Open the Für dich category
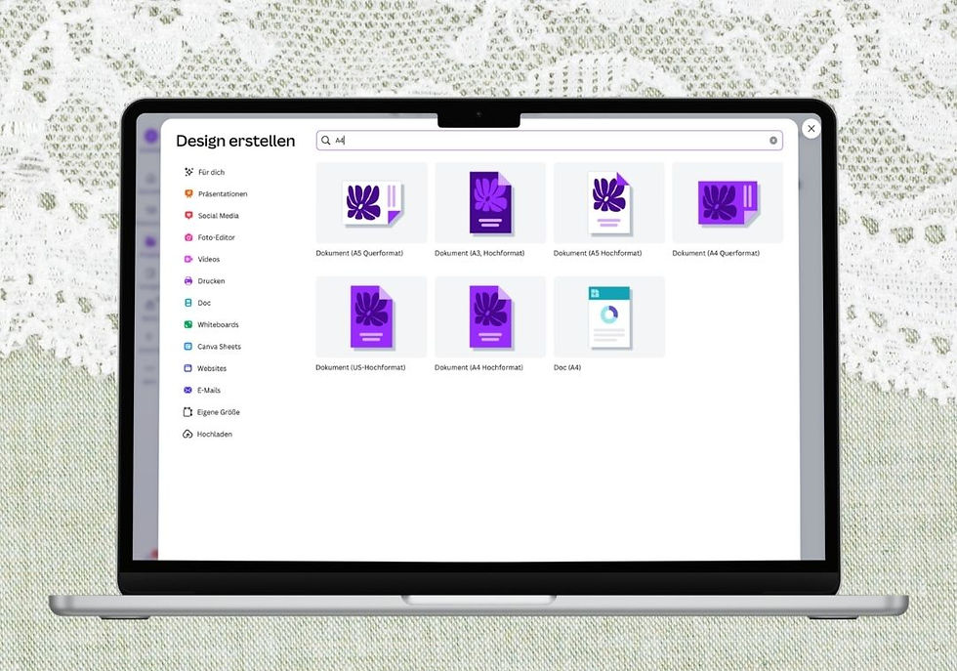This screenshot has height=671, width=957. (x=211, y=172)
